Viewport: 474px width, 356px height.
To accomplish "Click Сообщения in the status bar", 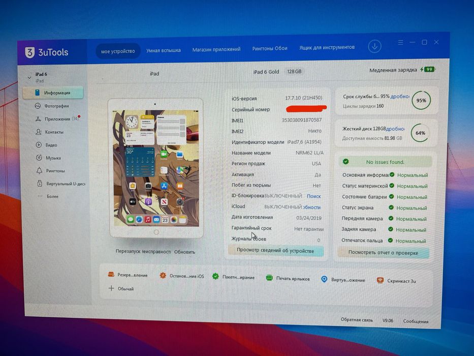I will [x=416, y=321].
